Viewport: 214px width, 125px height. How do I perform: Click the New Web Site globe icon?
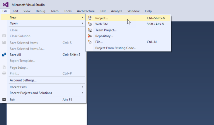pos(90,24)
